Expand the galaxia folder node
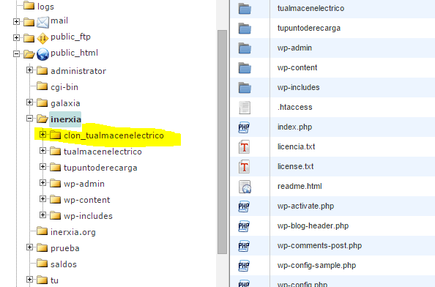Screen dimensions: 435x287 coord(29,102)
